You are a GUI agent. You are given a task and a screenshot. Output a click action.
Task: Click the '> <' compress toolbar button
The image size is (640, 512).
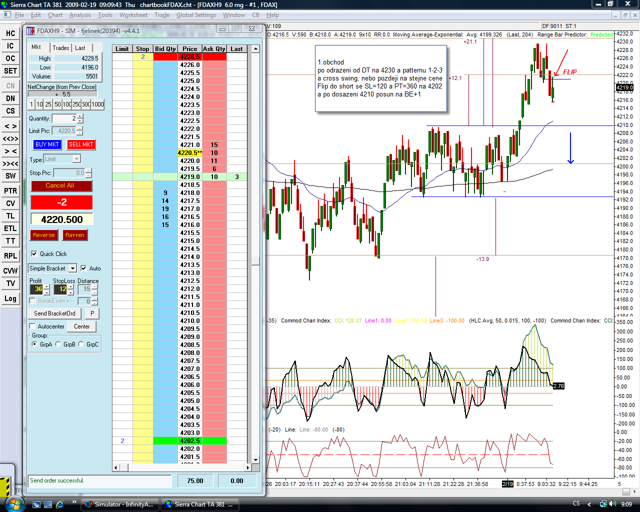10,151
